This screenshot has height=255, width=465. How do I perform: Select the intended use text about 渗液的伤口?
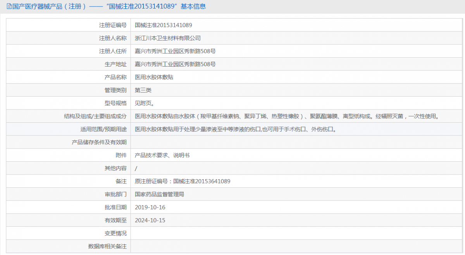(235, 129)
